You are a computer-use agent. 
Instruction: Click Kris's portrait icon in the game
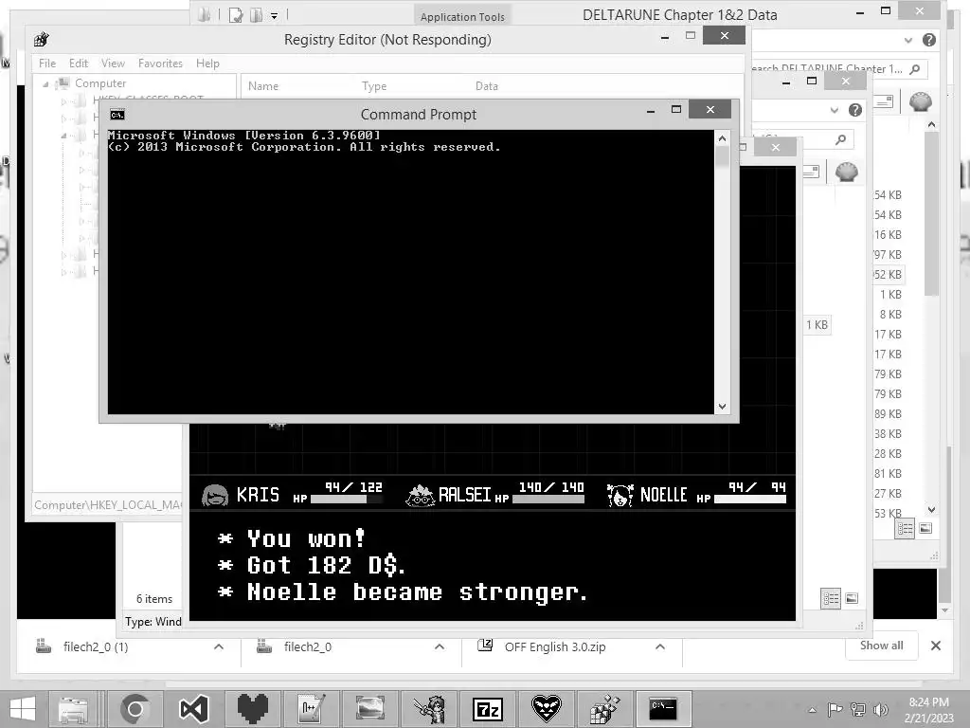pos(215,495)
